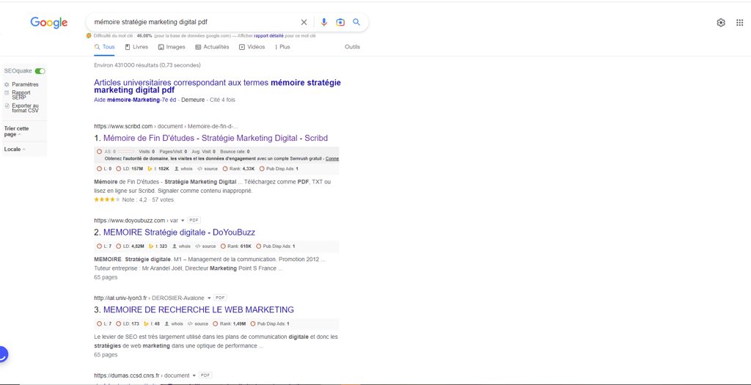Open image search with the camera icon

340,22
